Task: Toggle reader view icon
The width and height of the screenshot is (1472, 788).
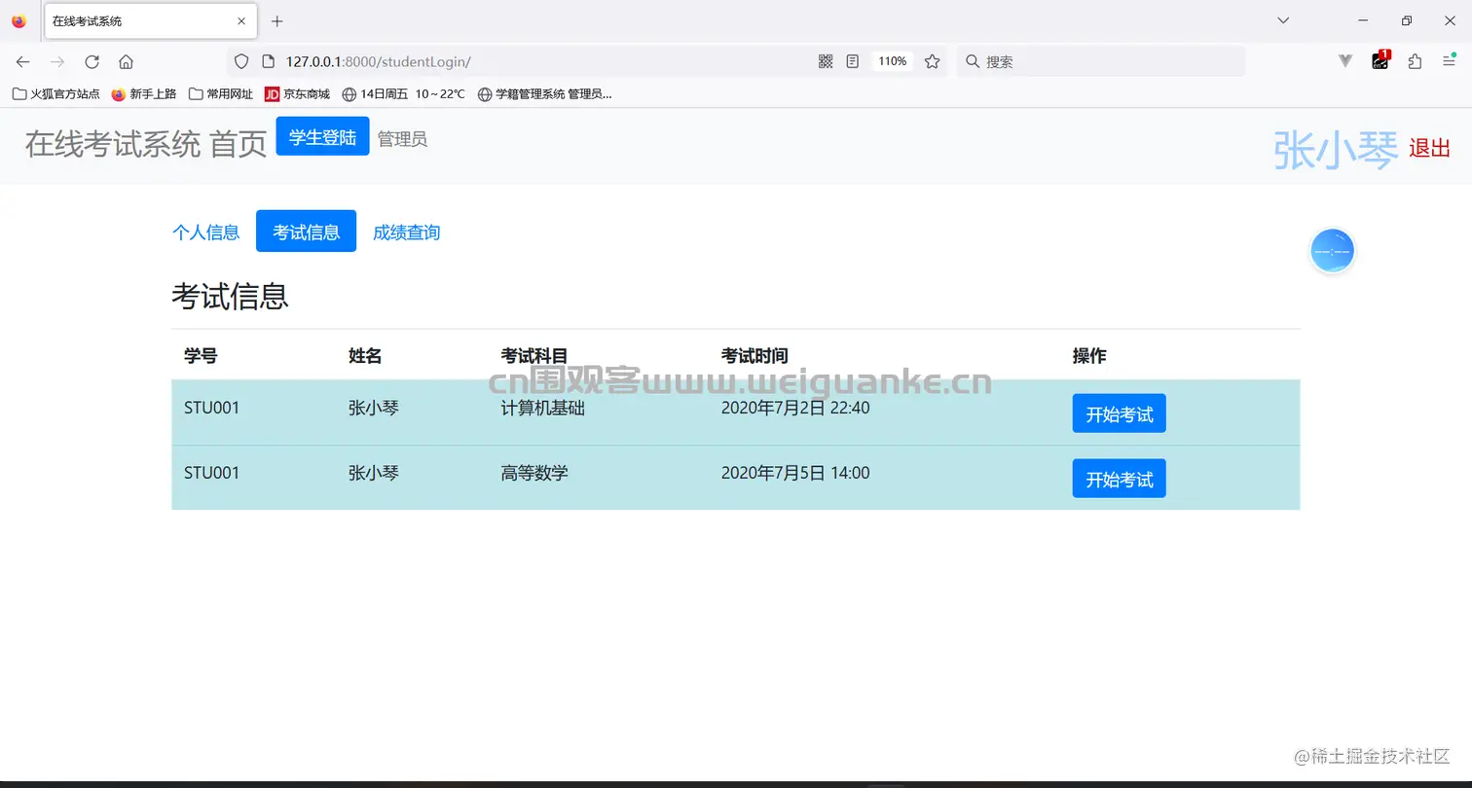Action: [853, 61]
